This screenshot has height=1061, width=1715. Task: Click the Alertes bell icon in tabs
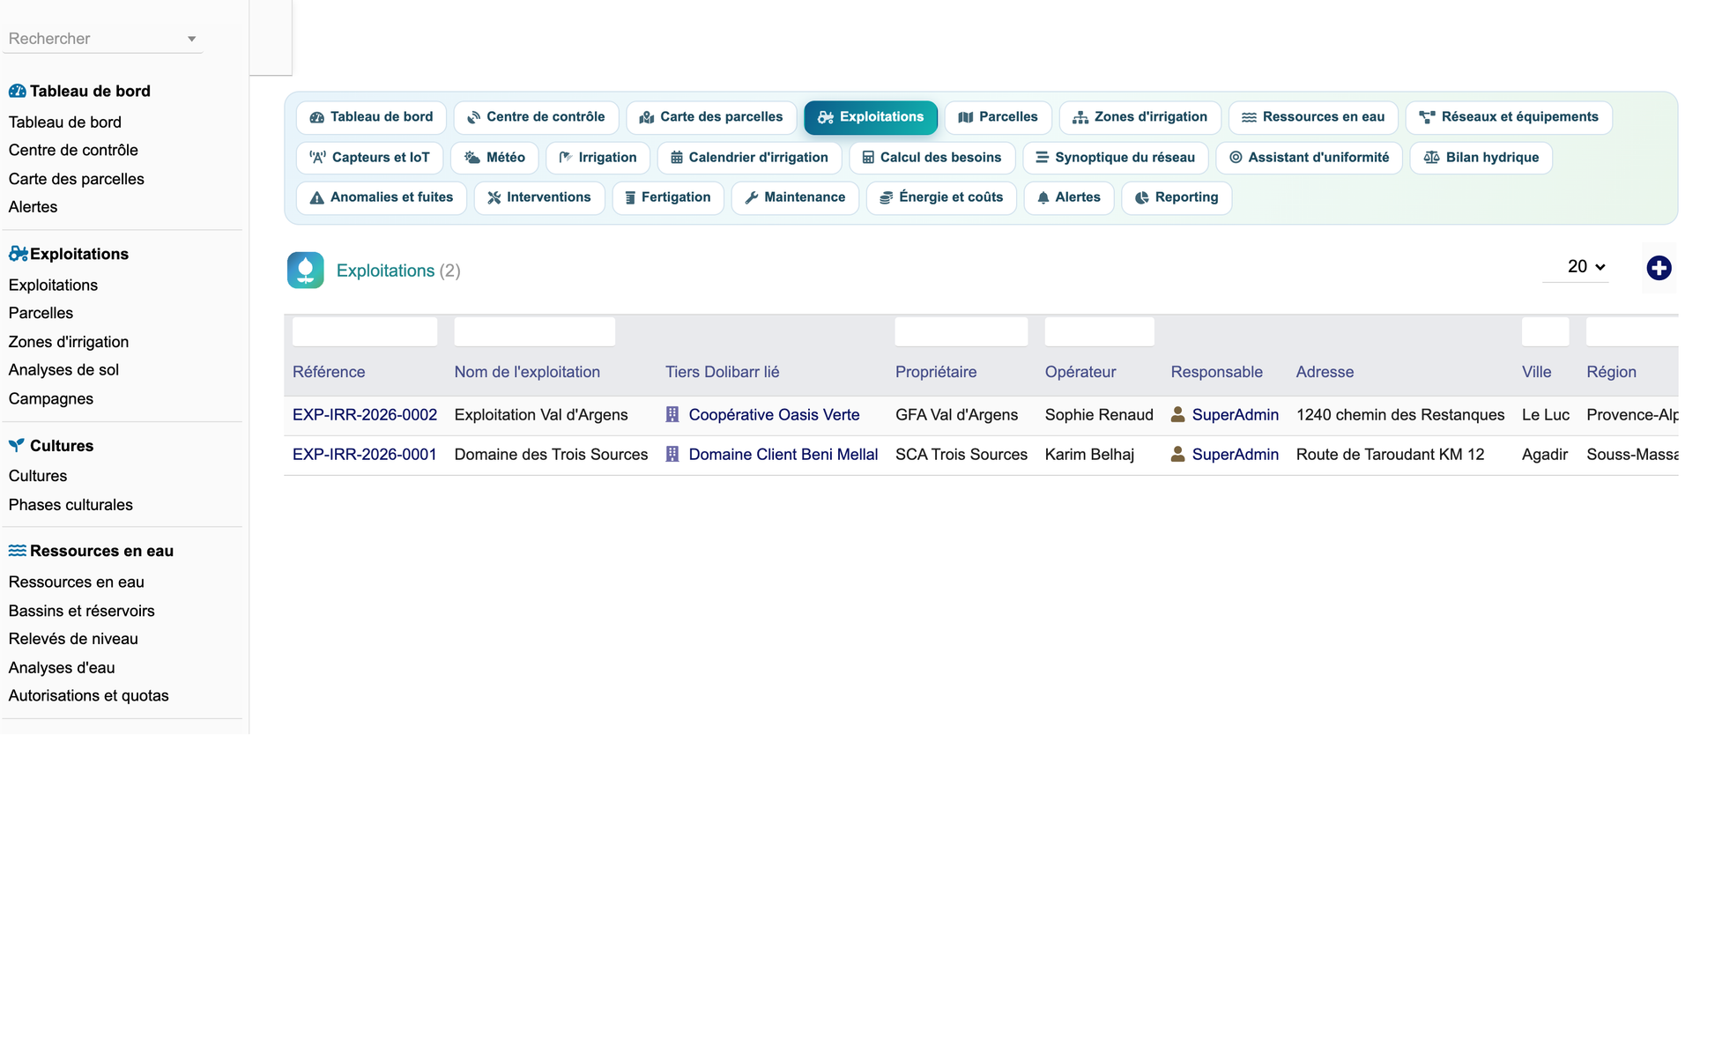click(x=1043, y=197)
